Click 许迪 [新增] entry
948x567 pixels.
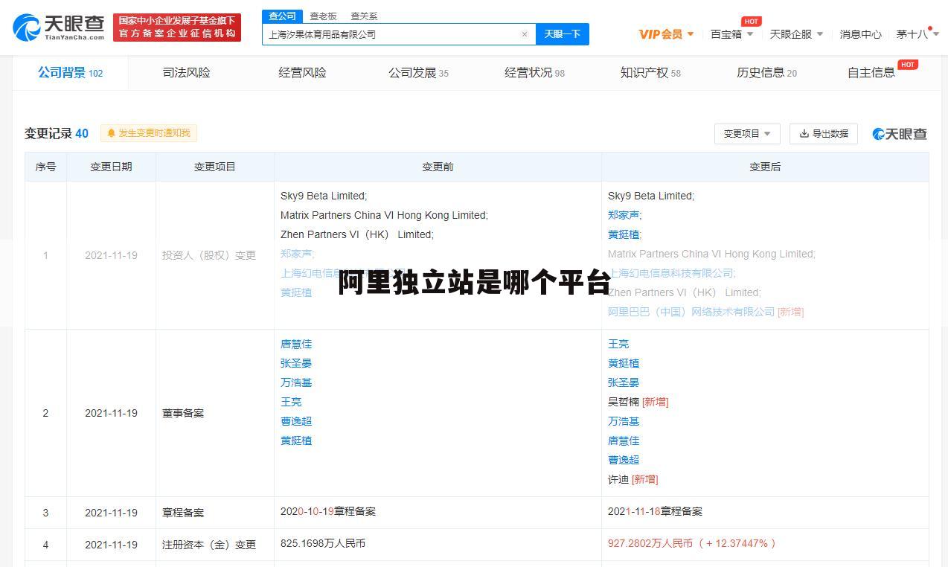pyautogui.click(x=632, y=479)
